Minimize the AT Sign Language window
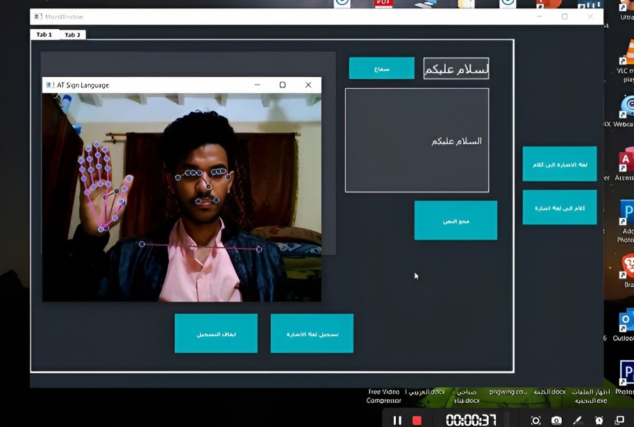Screen dimensions: 634x427 (x=257, y=85)
